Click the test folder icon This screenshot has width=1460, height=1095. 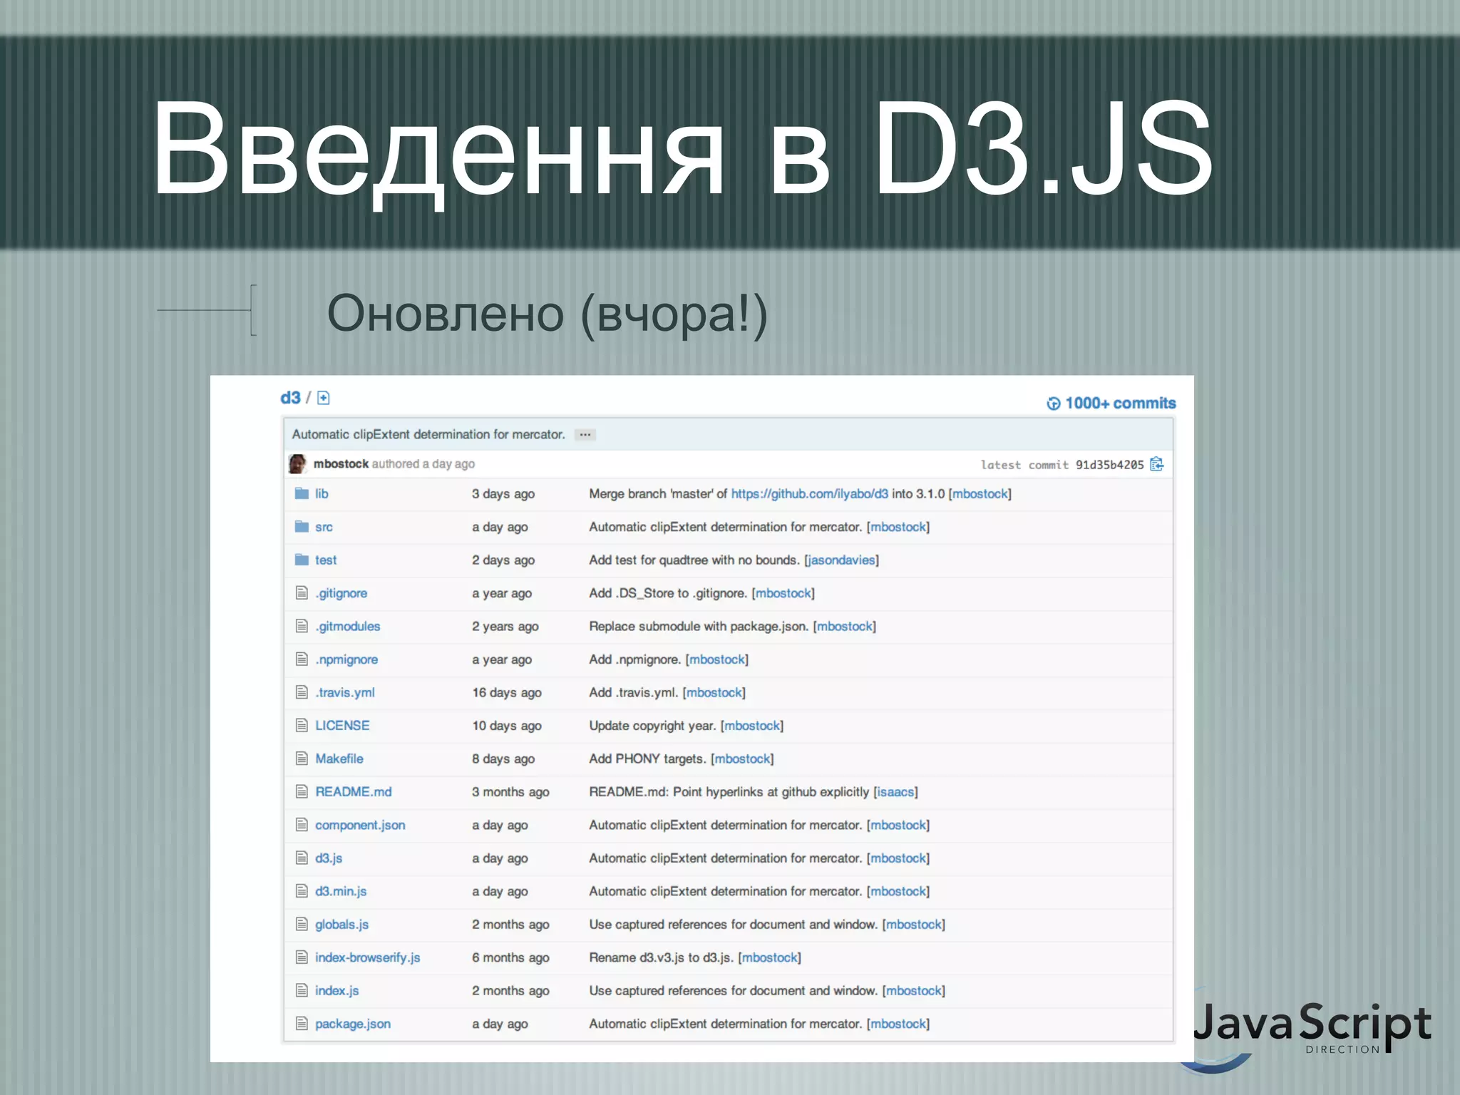click(302, 560)
